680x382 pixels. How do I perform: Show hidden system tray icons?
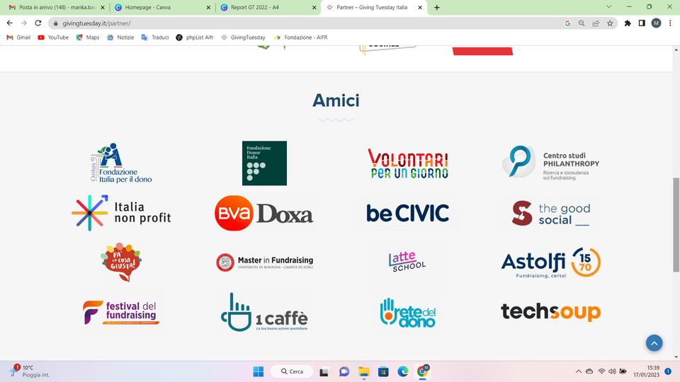click(579, 371)
